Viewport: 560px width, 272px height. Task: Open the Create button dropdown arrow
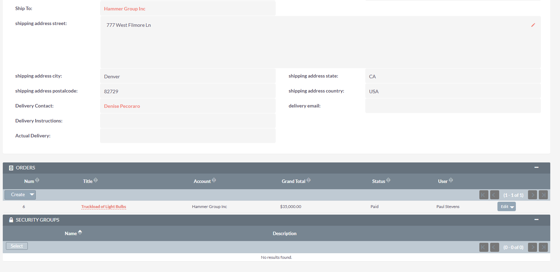click(32, 195)
